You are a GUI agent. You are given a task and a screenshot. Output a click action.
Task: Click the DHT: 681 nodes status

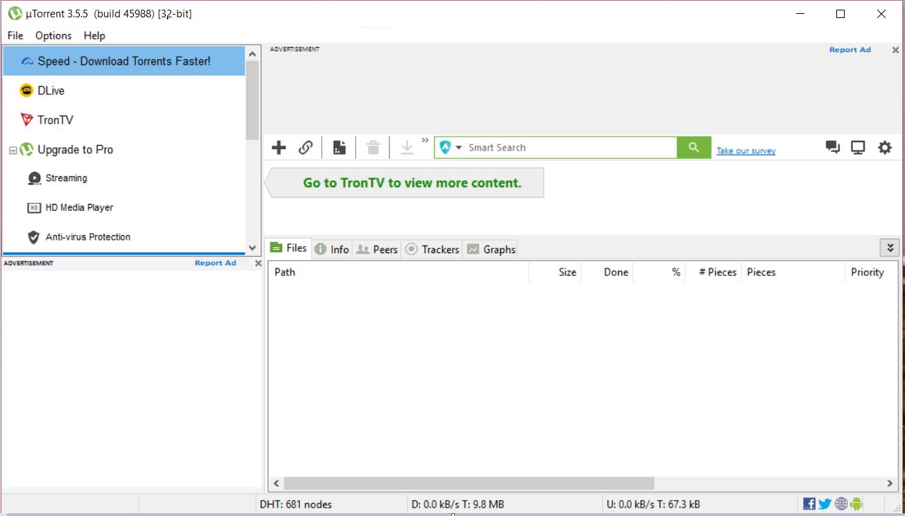[x=296, y=504]
